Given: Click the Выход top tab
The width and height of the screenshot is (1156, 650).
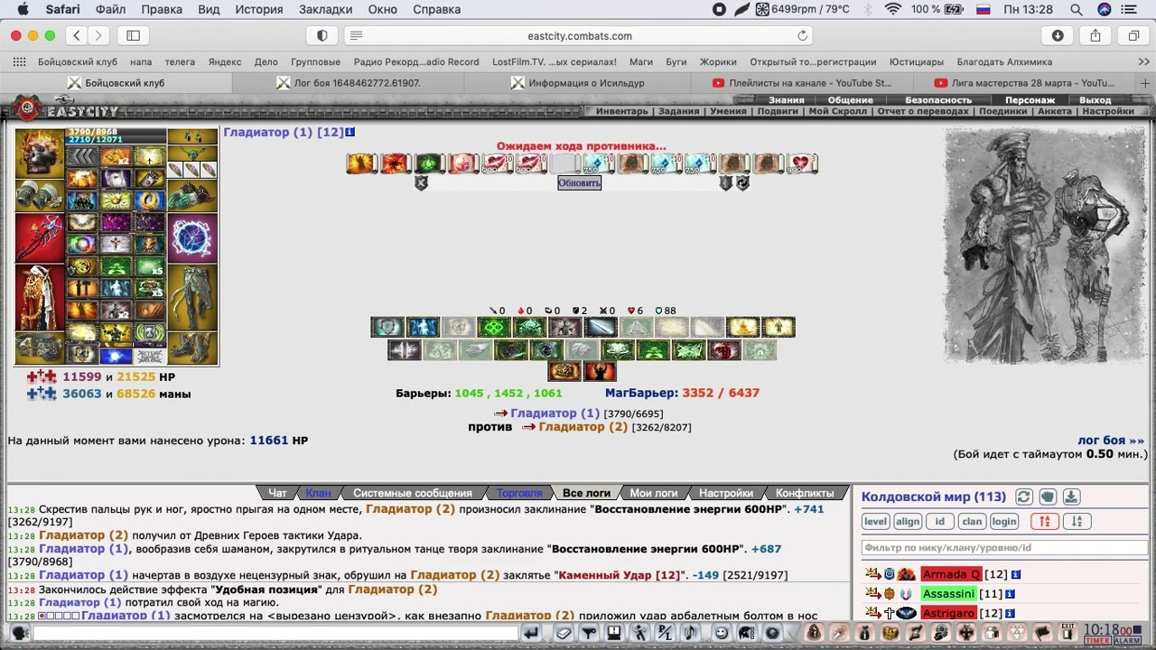Looking at the screenshot, I should (x=1095, y=100).
